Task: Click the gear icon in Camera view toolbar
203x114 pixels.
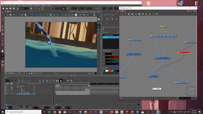Action: click(x=10, y=15)
